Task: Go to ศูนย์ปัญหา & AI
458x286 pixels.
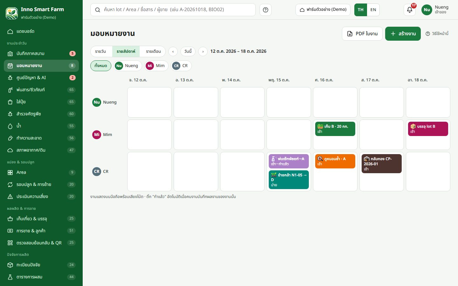Action: [41, 78]
